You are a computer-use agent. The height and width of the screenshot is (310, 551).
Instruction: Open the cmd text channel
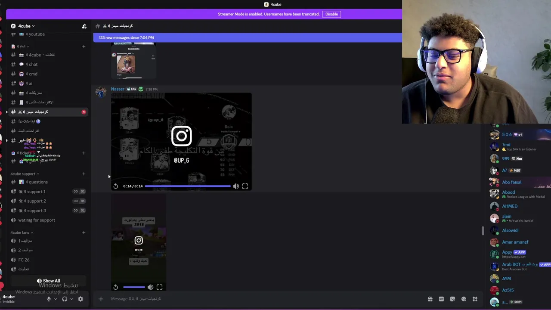(x=34, y=74)
